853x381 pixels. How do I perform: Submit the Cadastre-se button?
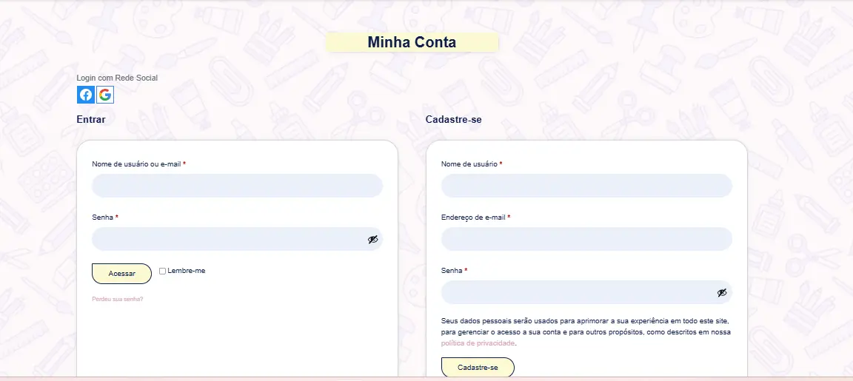click(x=478, y=368)
